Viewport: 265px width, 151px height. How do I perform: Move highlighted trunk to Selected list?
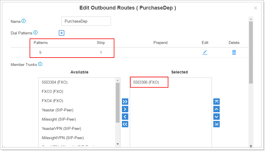pos(125,109)
